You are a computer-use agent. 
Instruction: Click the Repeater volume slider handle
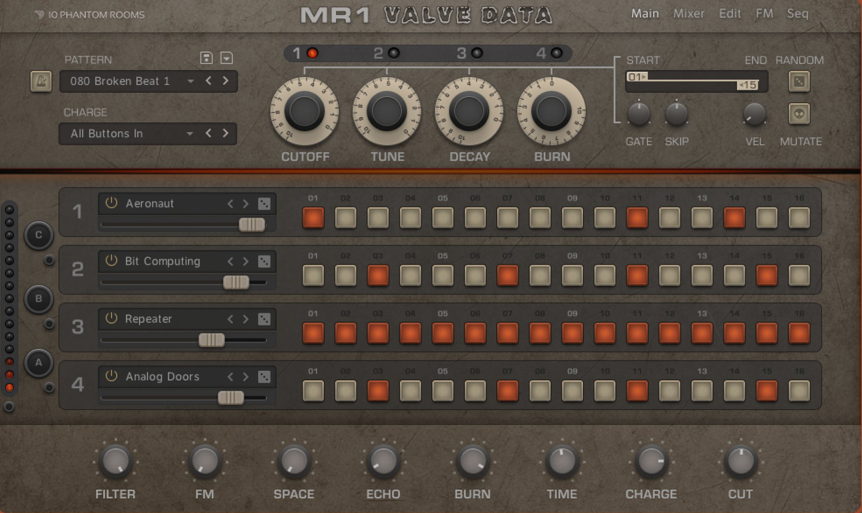point(212,340)
